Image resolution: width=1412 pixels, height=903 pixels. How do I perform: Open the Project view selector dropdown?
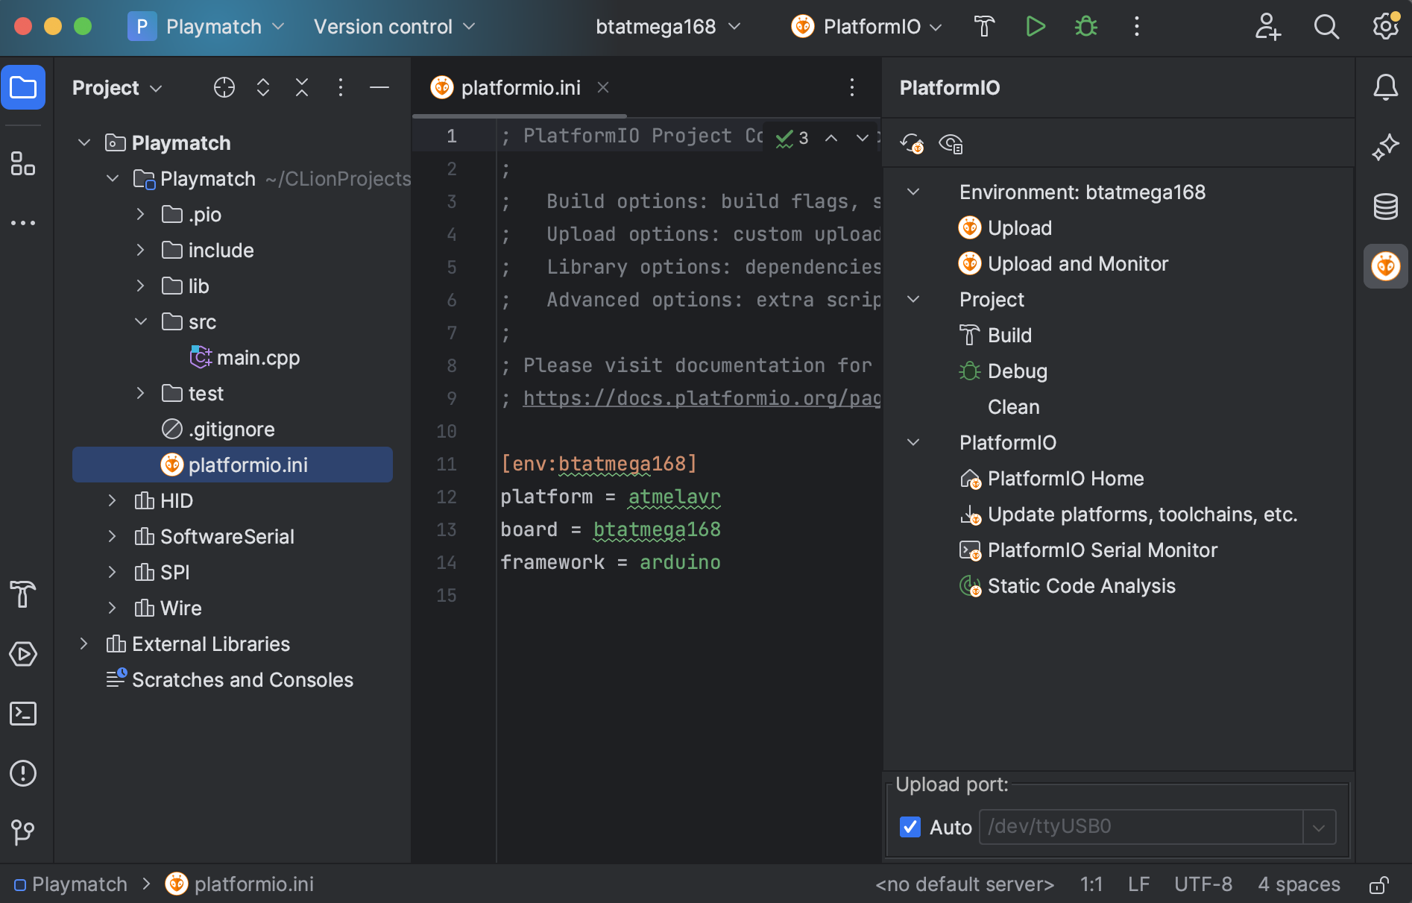tap(117, 88)
